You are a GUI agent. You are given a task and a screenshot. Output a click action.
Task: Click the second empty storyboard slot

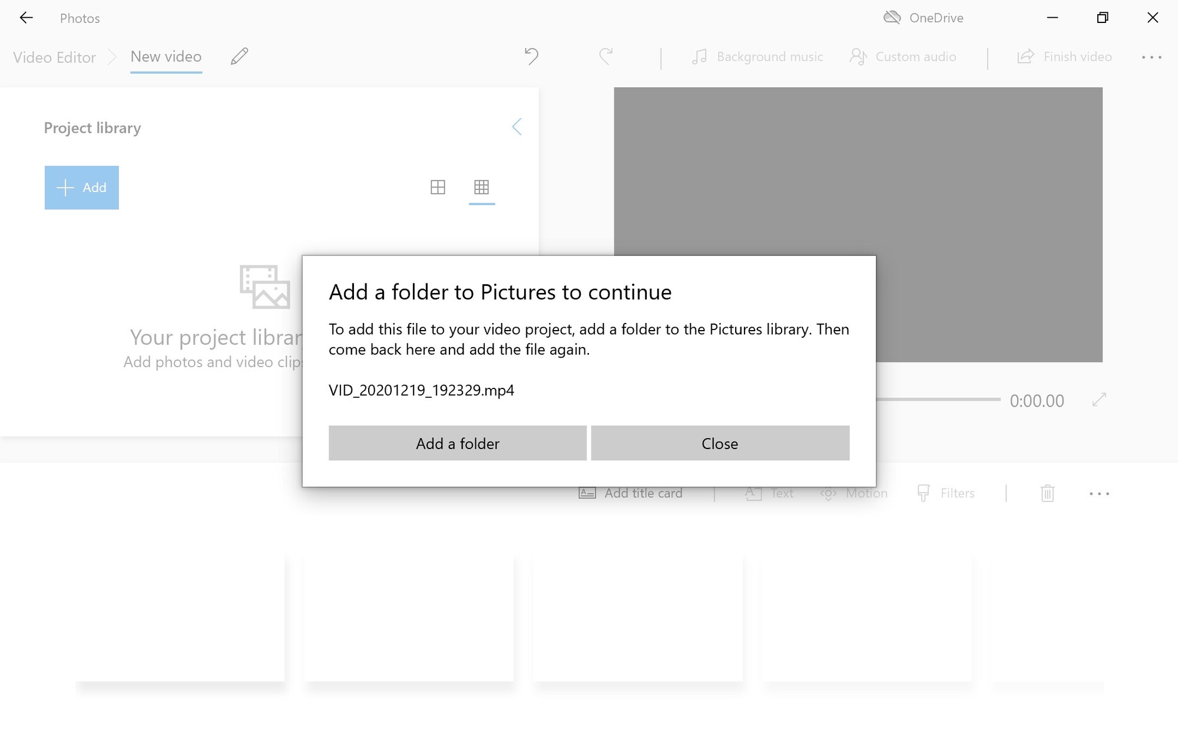pos(409,618)
